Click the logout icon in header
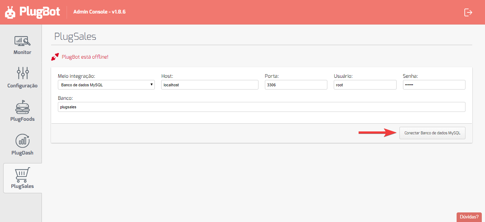The width and height of the screenshot is (485, 222). coord(468,12)
